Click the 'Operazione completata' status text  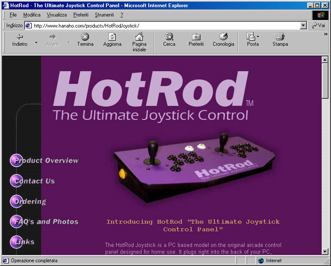point(34,261)
